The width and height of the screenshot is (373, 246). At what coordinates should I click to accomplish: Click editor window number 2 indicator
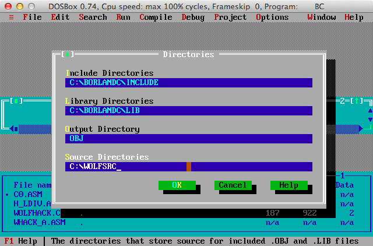(342, 101)
